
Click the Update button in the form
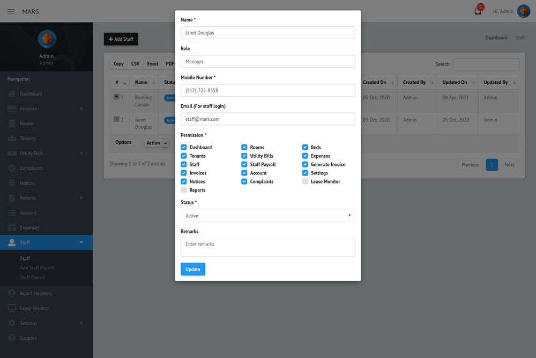point(192,269)
